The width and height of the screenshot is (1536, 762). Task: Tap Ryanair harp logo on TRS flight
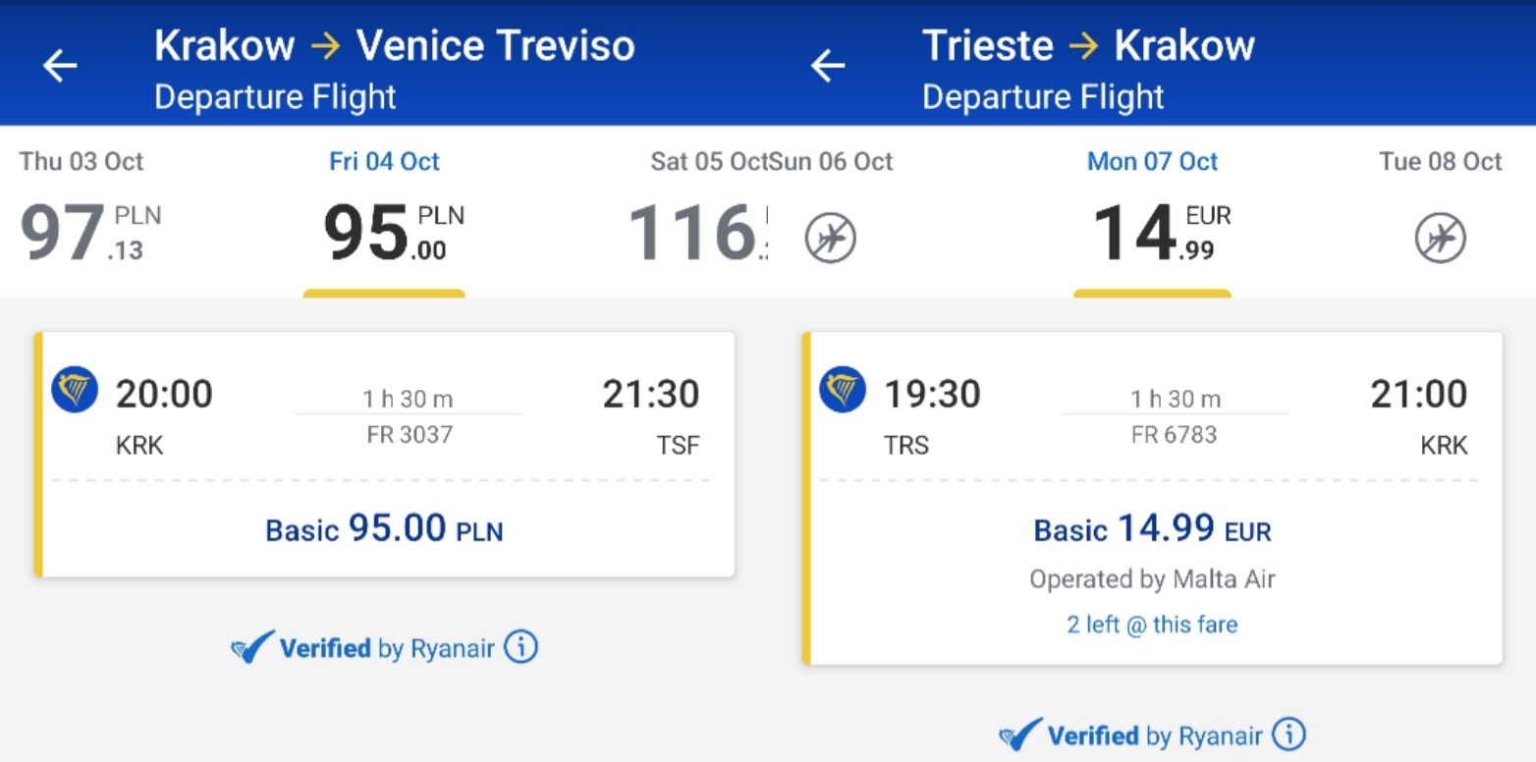[x=843, y=390]
